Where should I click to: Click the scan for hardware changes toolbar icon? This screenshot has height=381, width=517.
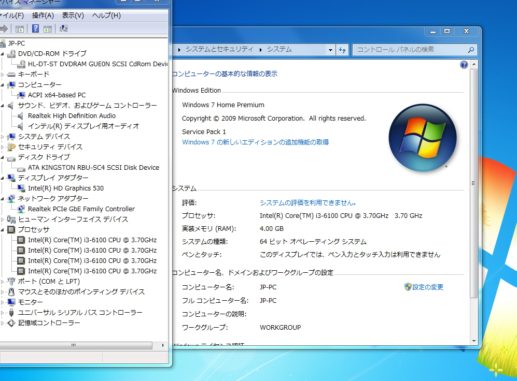[x=63, y=28]
